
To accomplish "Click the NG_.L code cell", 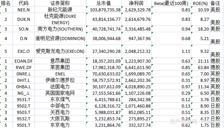I will pyautogui.click(x=24, y=93).
